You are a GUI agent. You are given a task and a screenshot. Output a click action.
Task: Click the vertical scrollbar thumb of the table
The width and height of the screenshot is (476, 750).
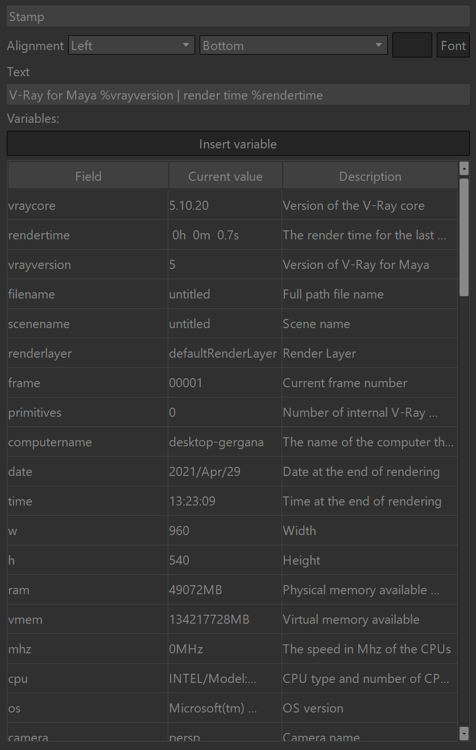[463, 236]
